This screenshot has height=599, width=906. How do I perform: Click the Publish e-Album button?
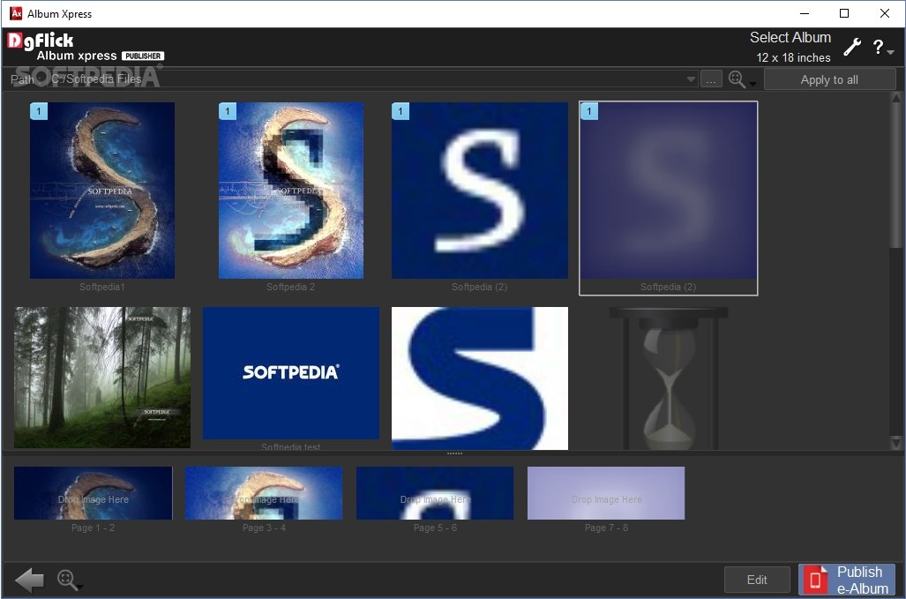847,580
